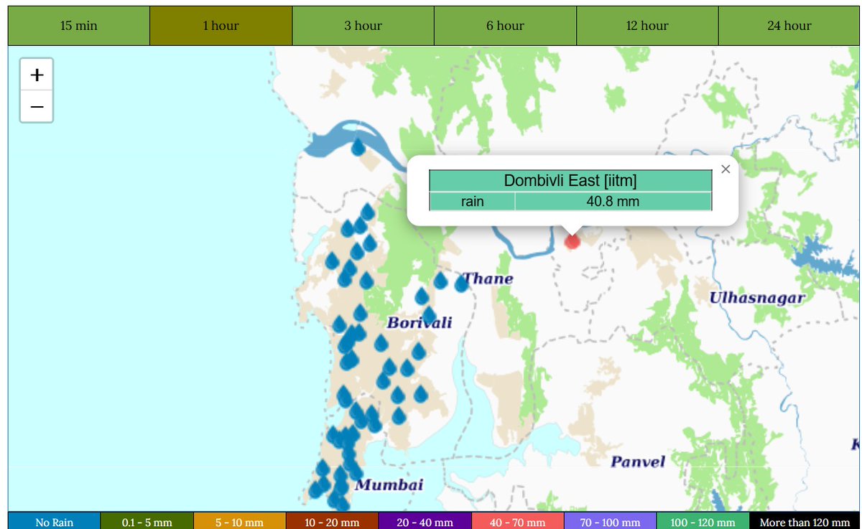Click the 40.8 mm rain value
862x529 pixels.
613,202
